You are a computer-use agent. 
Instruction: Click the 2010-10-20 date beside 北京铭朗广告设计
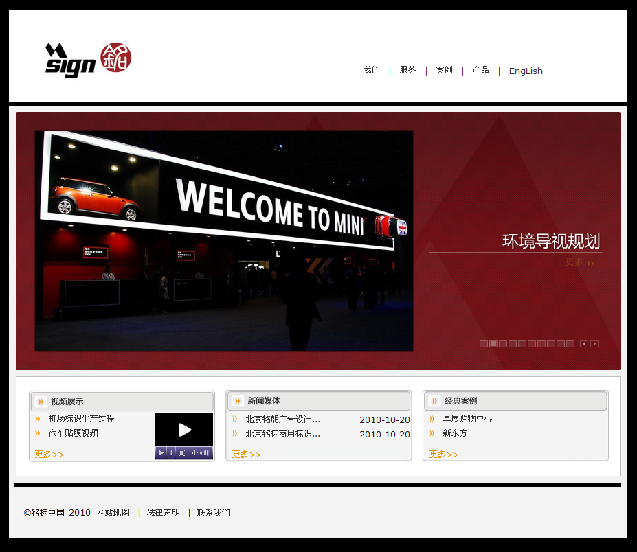(385, 420)
